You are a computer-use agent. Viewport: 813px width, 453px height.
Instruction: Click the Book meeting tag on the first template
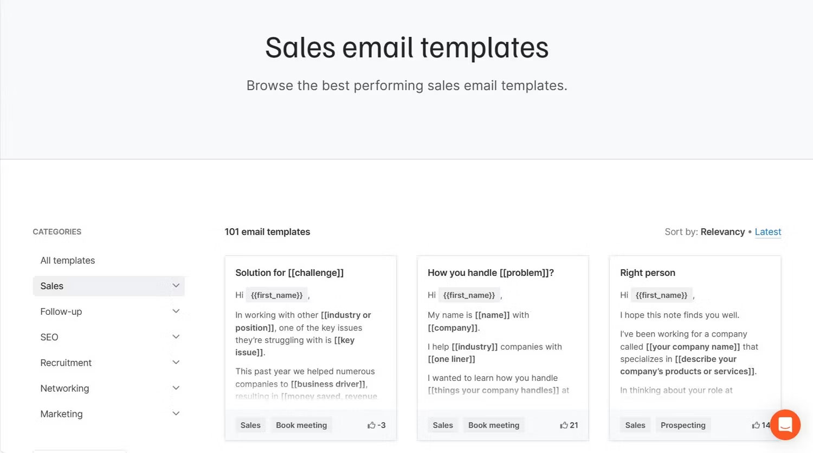tap(301, 425)
